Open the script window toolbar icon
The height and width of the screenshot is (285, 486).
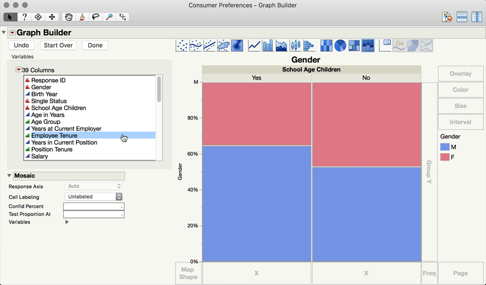(447, 17)
